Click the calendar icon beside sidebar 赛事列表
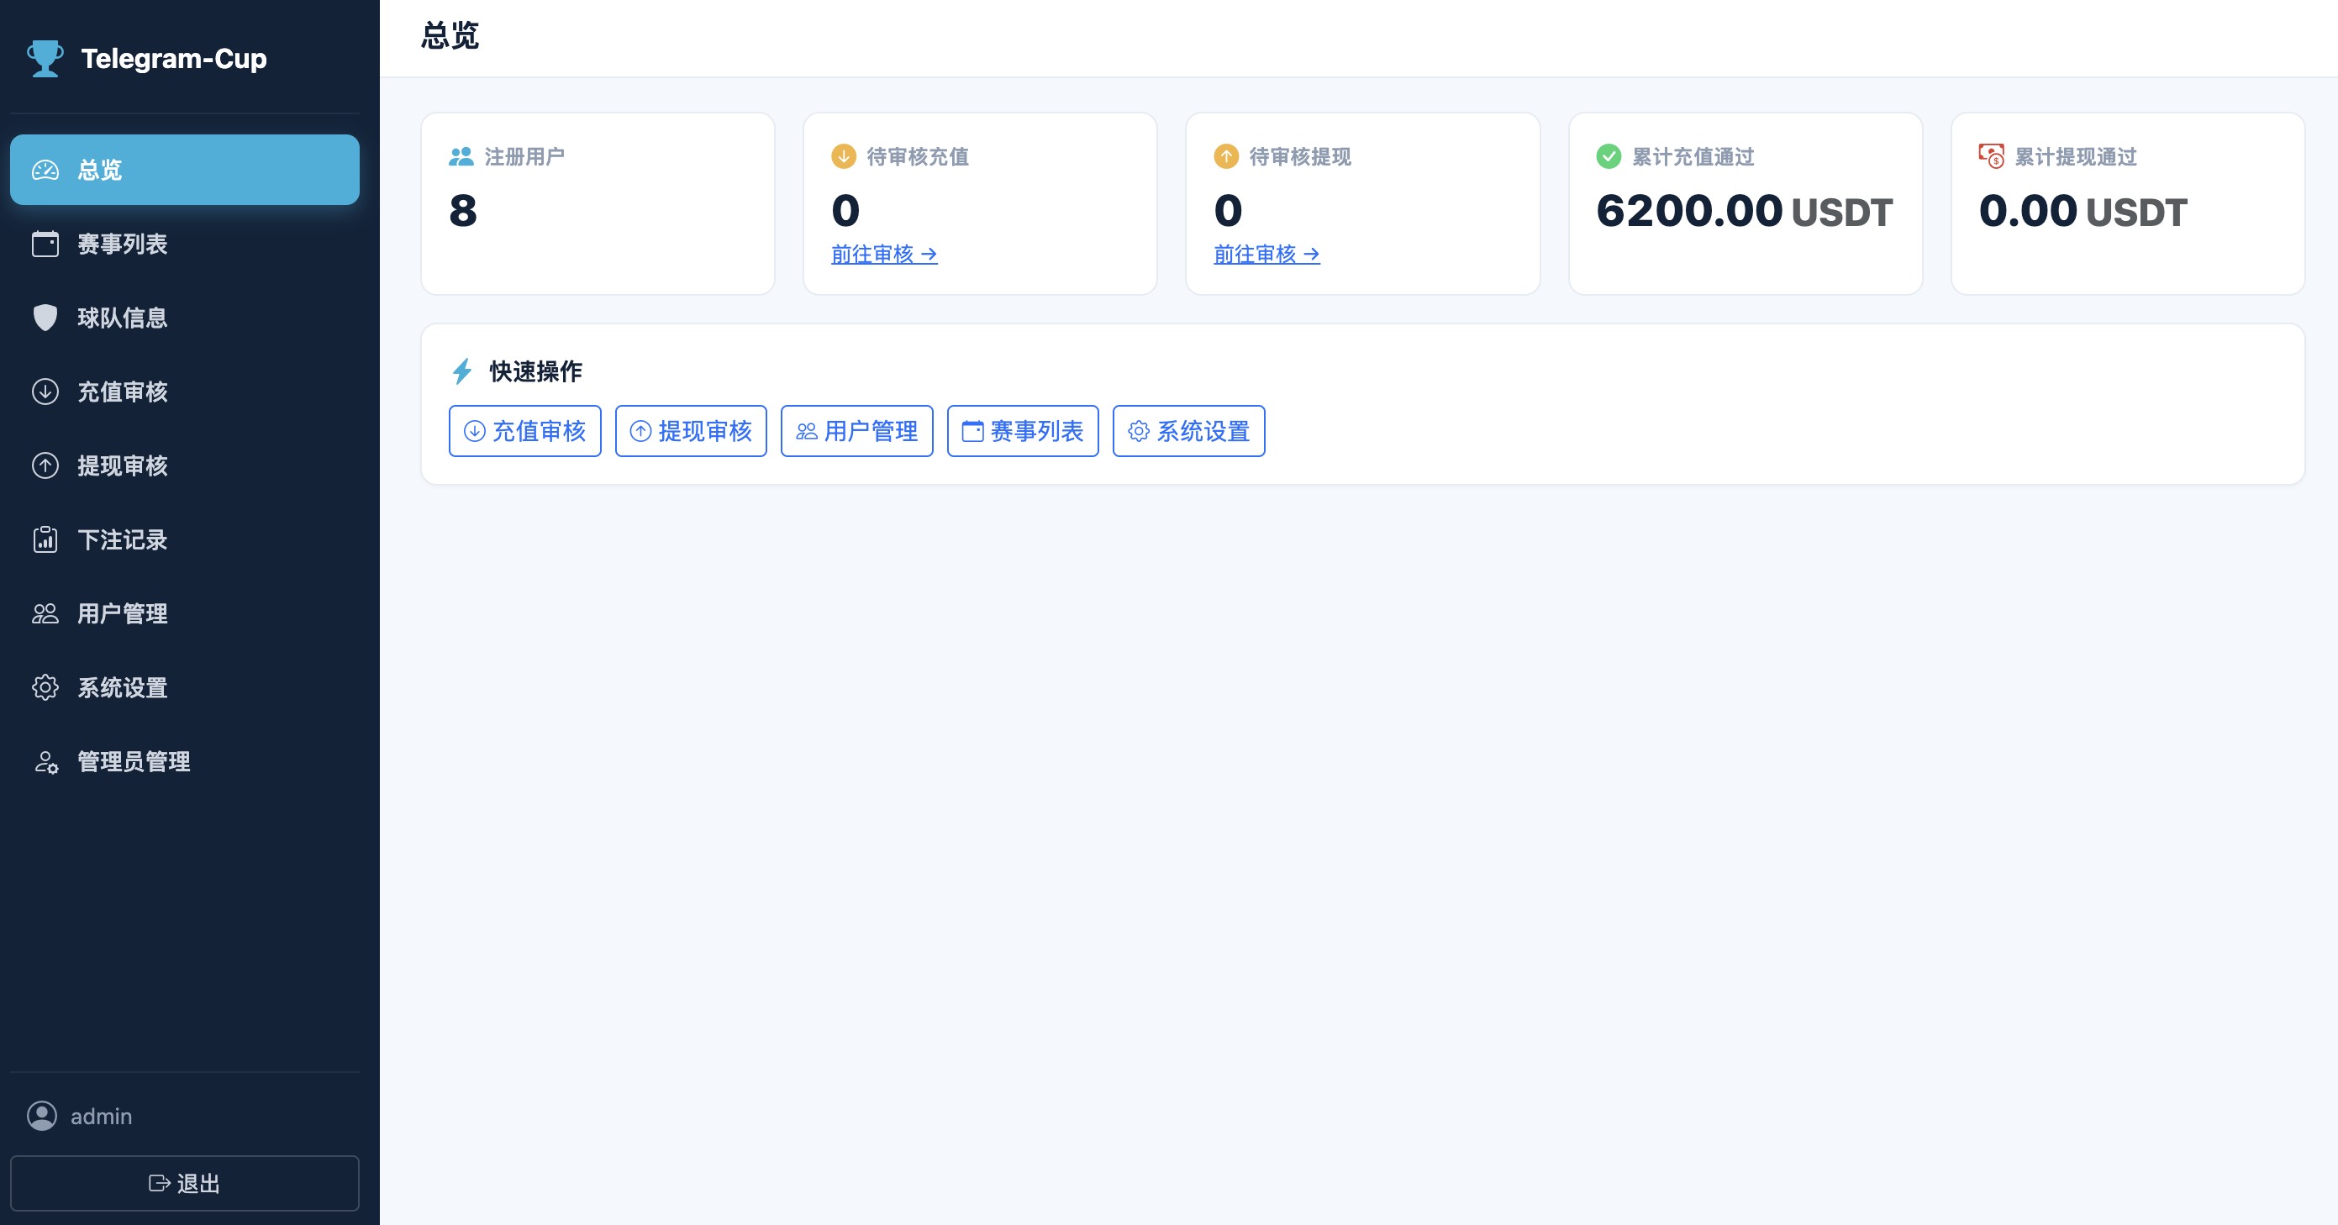The height and width of the screenshot is (1225, 2338). 45,244
